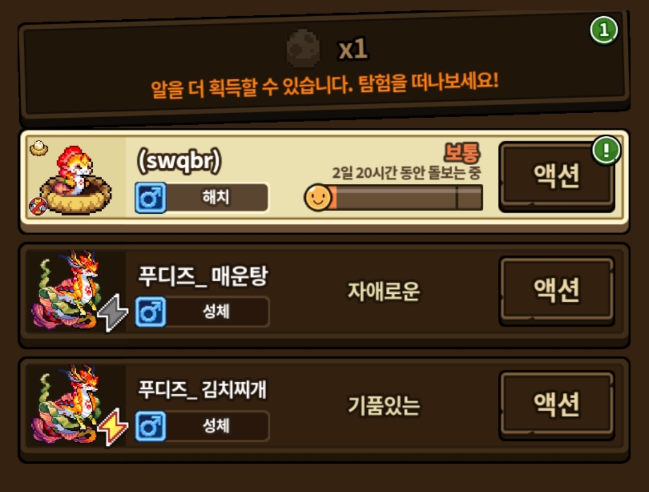
Task: Click the male gender icon for swqbr
Action: [151, 198]
